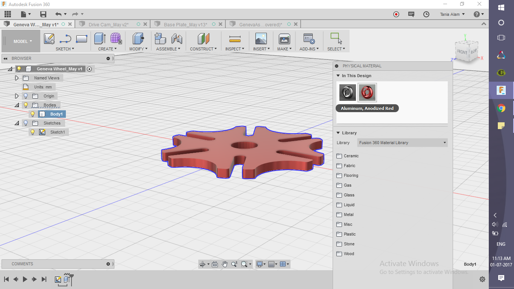Expand the Named Views tree node
The width and height of the screenshot is (514, 289).
[x=17, y=78]
